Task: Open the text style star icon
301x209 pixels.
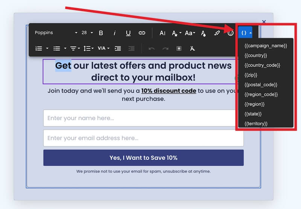Action: pyautogui.click(x=175, y=34)
